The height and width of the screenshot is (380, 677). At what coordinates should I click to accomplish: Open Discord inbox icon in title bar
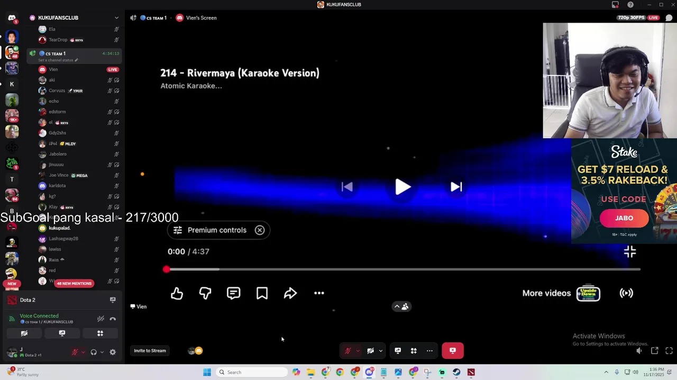click(x=615, y=5)
